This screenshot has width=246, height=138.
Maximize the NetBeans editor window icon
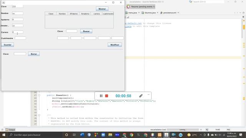coord(243,13)
